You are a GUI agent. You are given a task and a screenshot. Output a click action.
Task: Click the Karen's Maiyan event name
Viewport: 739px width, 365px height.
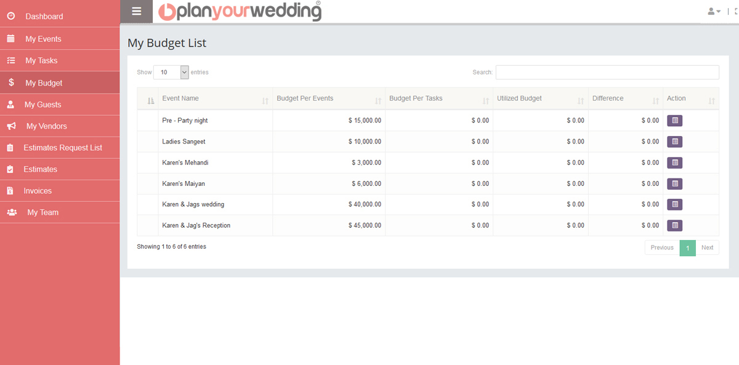tap(184, 183)
